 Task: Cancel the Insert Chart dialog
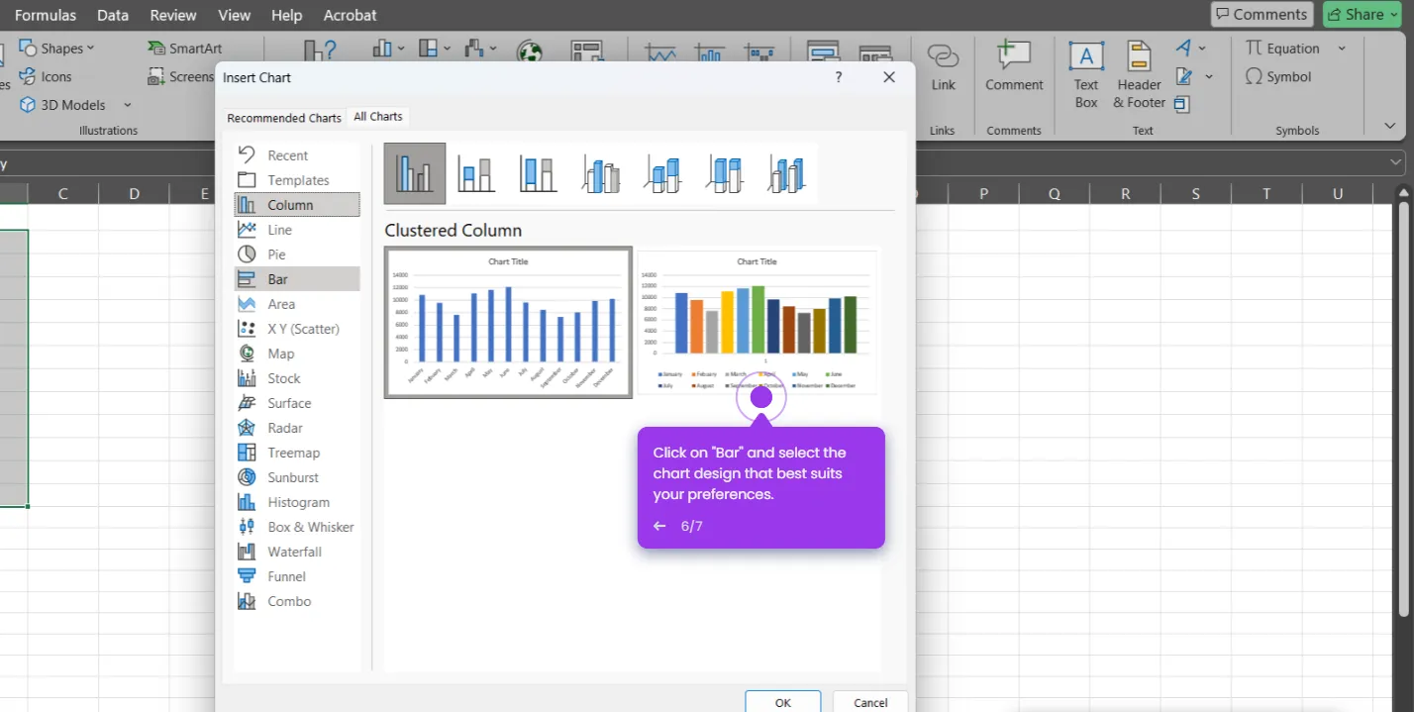point(868,702)
